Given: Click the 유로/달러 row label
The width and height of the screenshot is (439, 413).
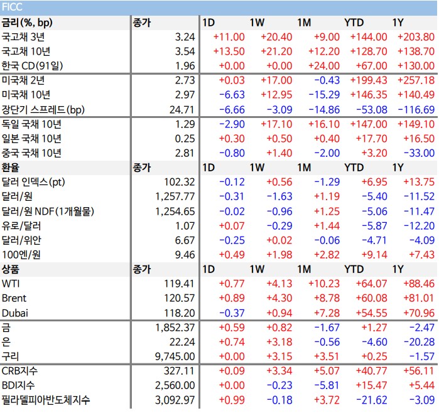Looking at the screenshot, I should tap(21, 226).
